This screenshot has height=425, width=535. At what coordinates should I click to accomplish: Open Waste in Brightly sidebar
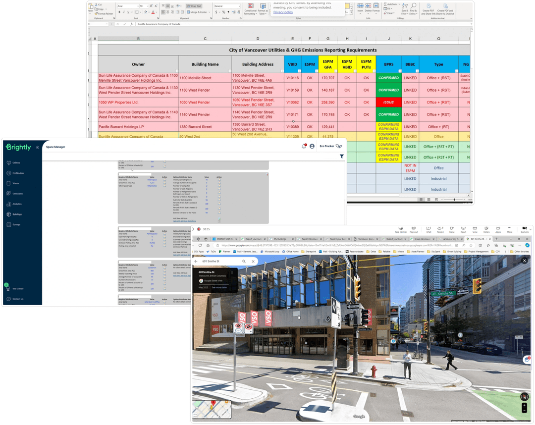13,183
